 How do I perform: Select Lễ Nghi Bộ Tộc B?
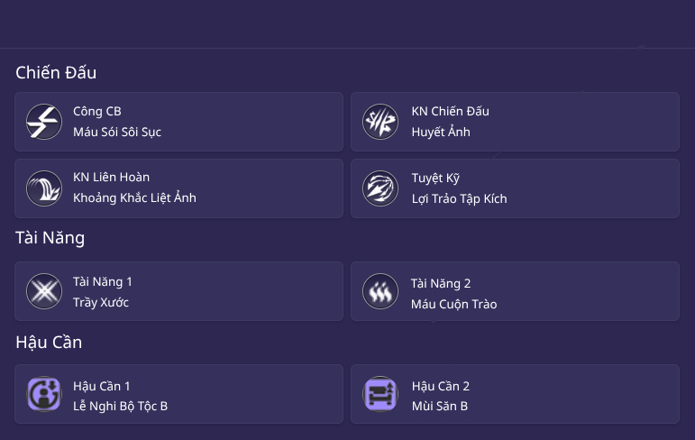[x=120, y=407]
